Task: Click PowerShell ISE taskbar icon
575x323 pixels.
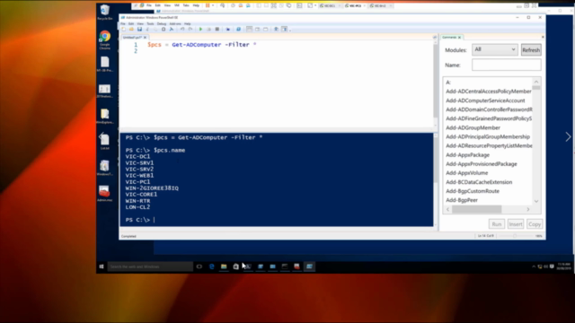Action: pyautogui.click(x=309, y=266)
